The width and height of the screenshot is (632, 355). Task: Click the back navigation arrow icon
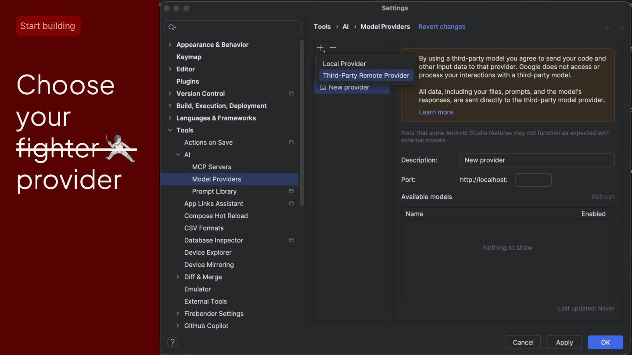[x=608, y=28]
